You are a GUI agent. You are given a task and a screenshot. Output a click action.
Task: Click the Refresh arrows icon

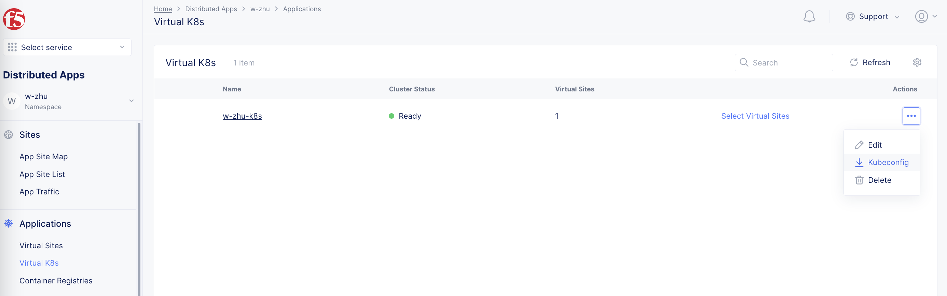[854, 62]
